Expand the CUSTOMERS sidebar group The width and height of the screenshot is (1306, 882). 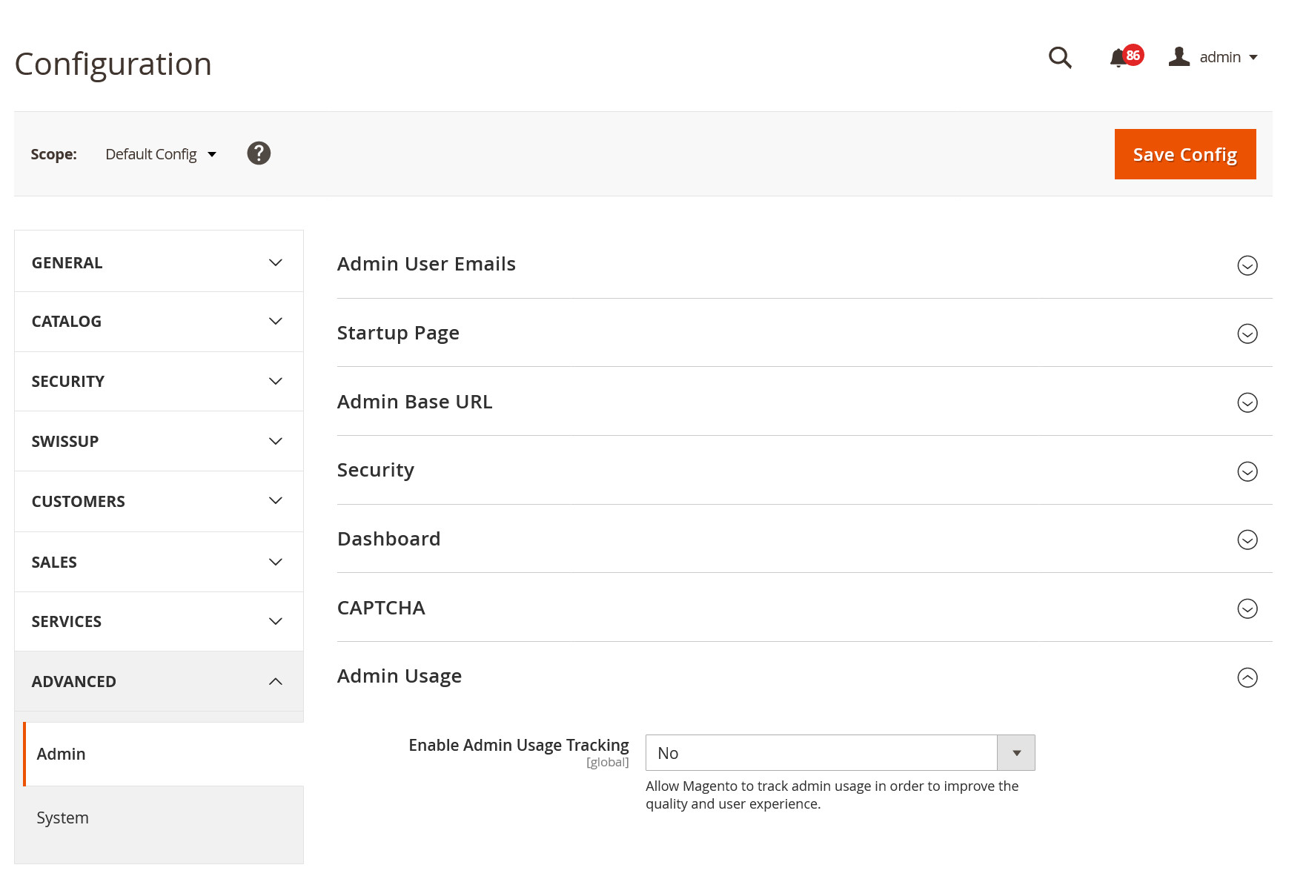point(159,501)
